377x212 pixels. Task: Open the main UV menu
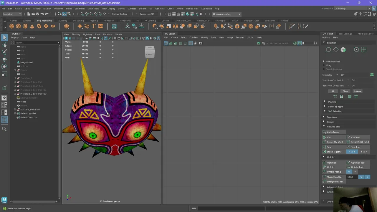151,9
